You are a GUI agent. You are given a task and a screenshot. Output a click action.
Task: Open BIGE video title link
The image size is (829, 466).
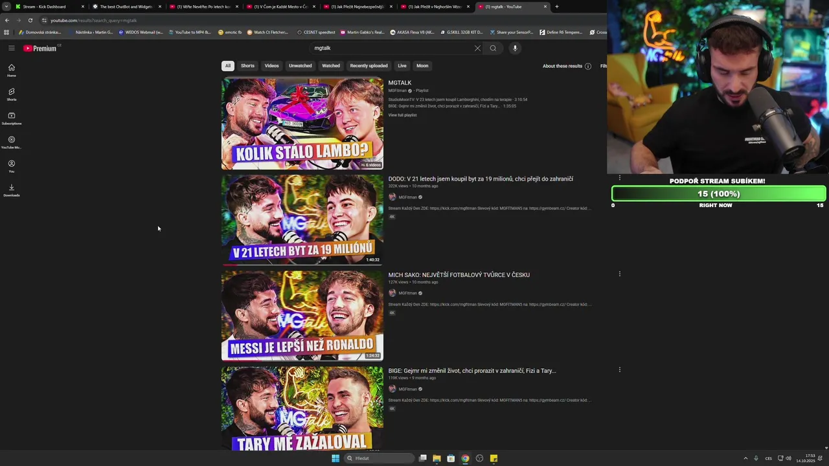[x=472, y=371]
